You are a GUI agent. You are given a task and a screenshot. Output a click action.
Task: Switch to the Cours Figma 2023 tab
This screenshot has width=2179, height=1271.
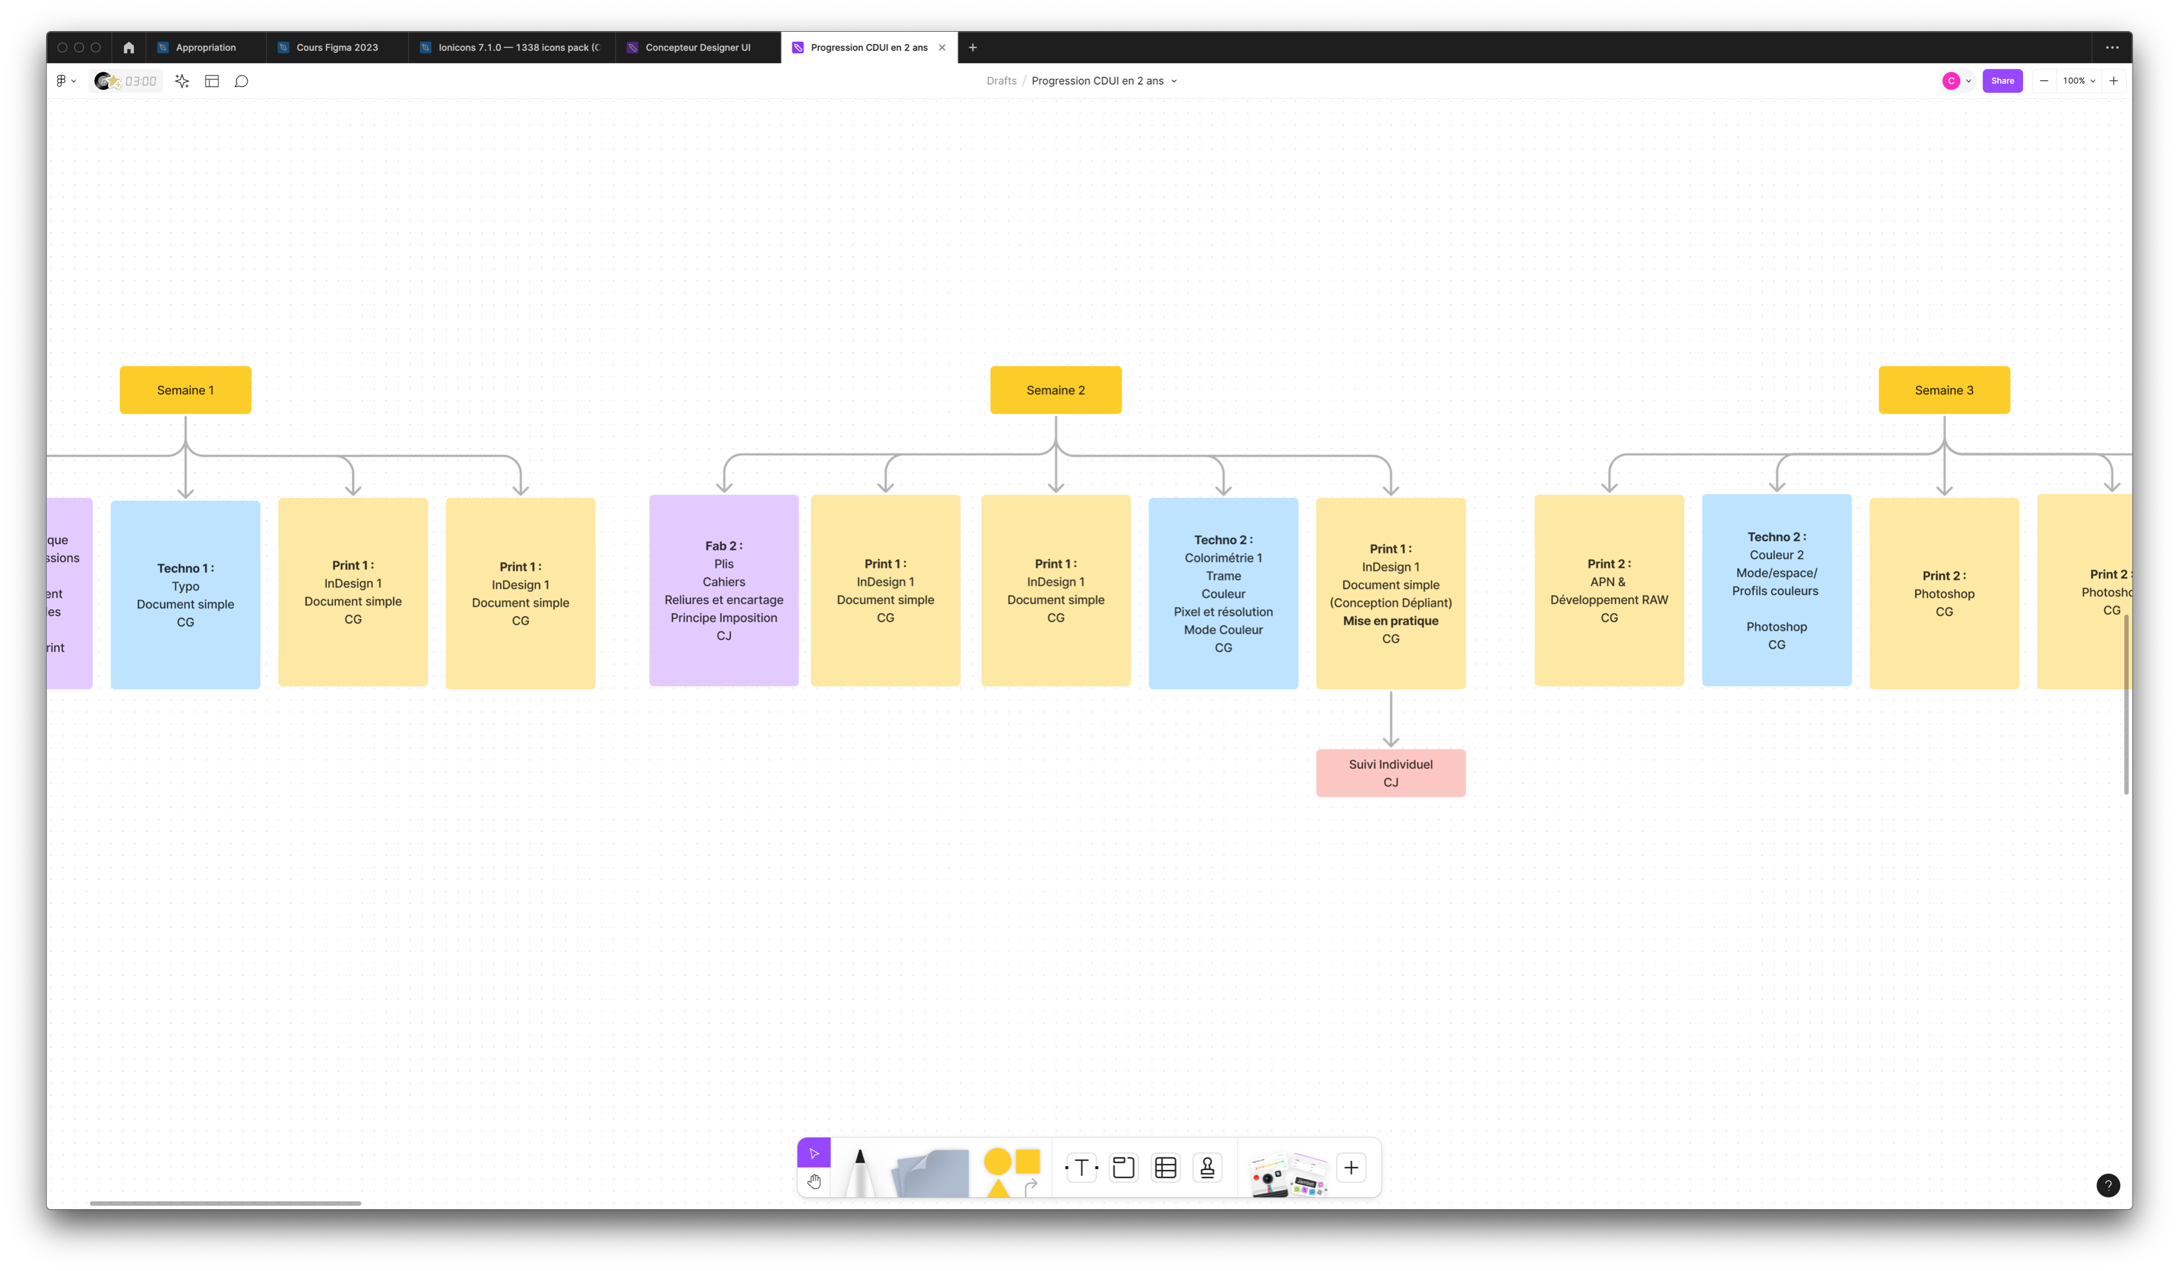click(336, 48)
